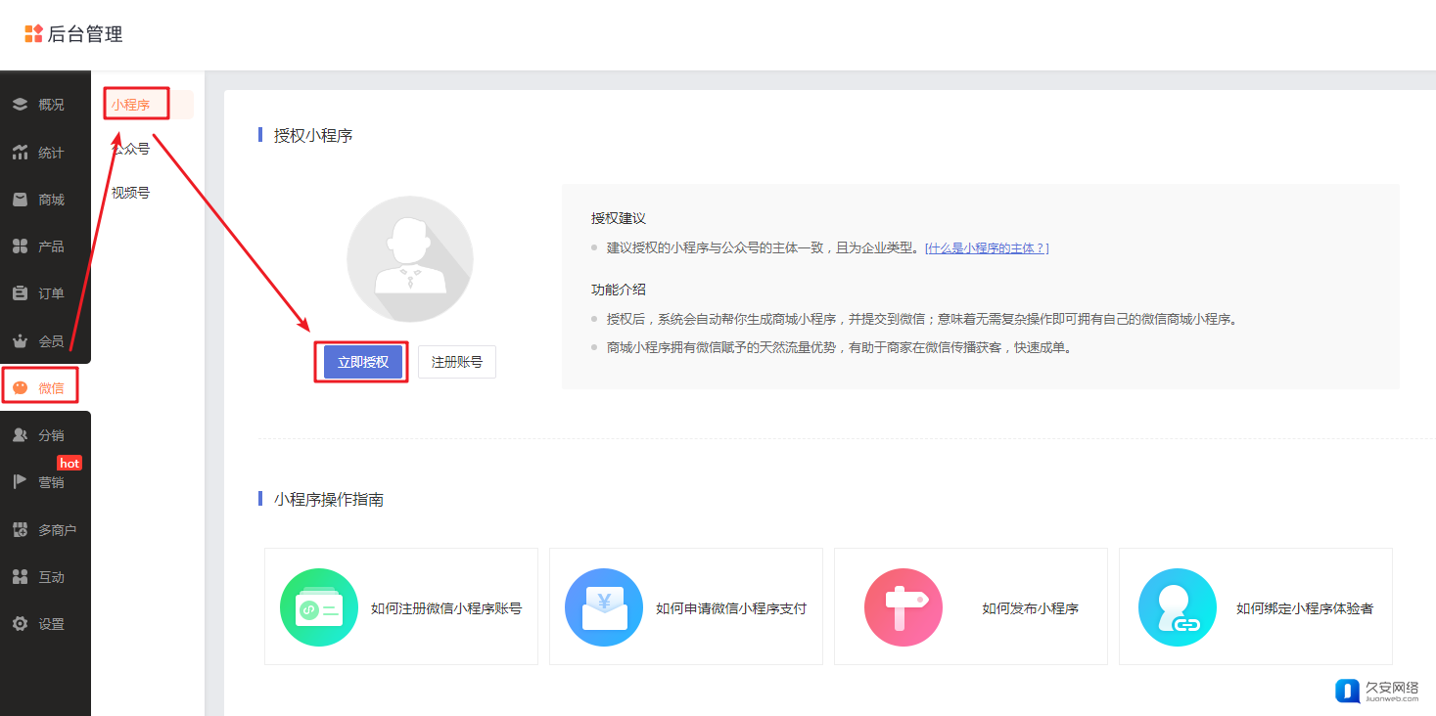
Task: Select the 商城 mall icon in sidebar
Action: (20, 200)
